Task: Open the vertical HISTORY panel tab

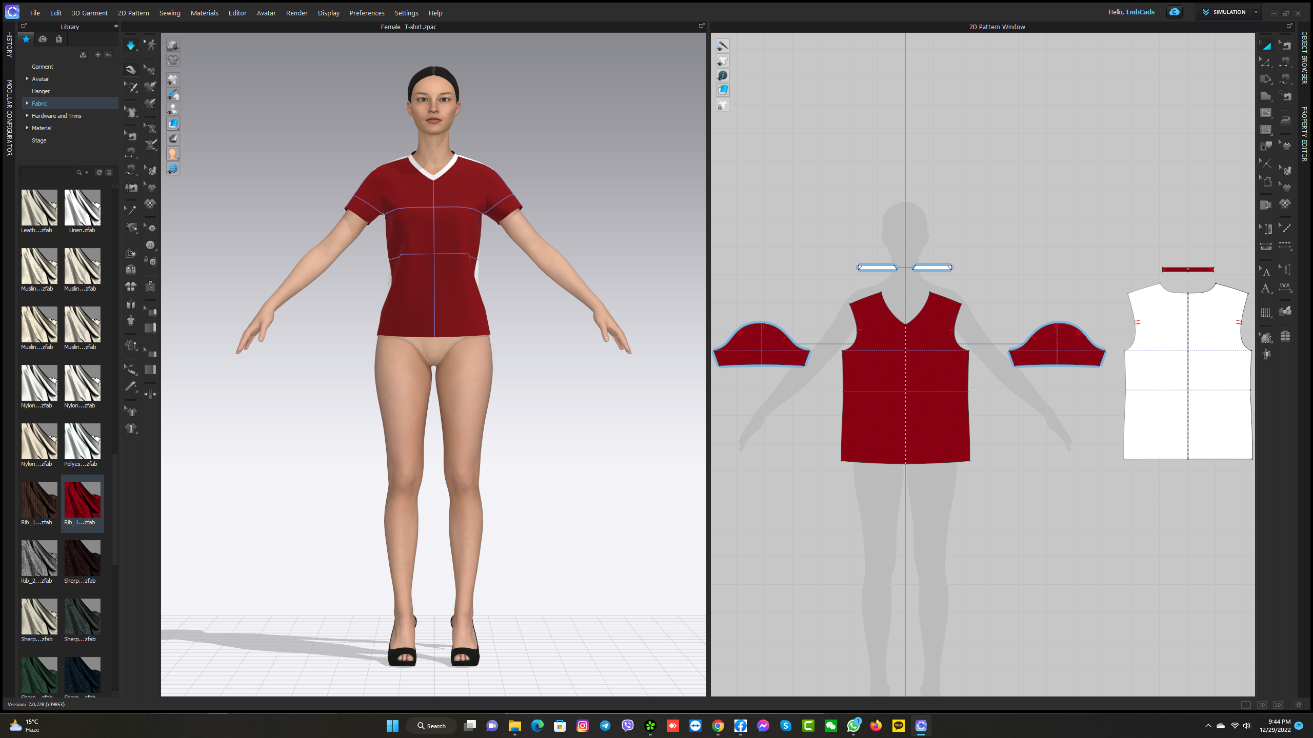Action: (9, 44)
